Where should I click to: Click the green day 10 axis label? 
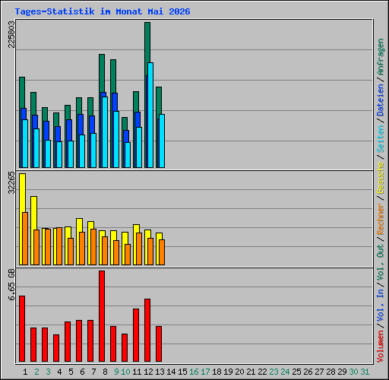[125, 372]
